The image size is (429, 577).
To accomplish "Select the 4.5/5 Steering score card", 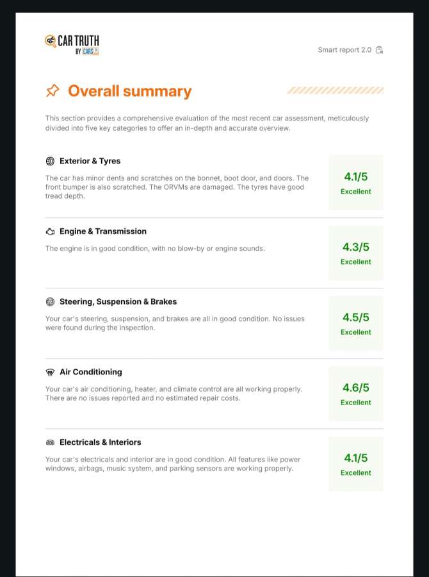I will [x=356, y=323].
